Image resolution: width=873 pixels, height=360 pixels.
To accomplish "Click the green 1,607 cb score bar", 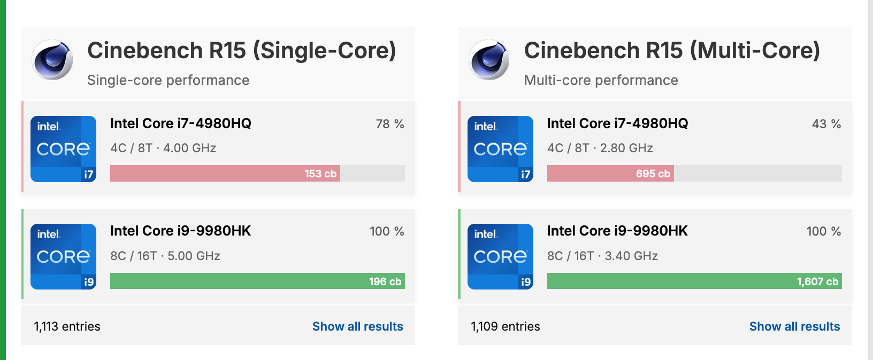I will (x=694, y=281).
